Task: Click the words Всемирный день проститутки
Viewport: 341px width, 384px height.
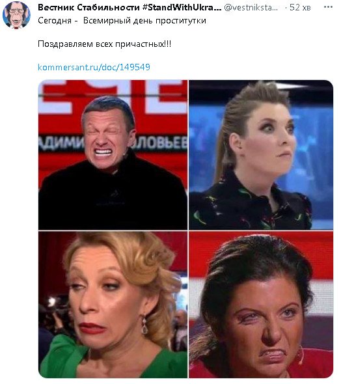Action: 144,21
